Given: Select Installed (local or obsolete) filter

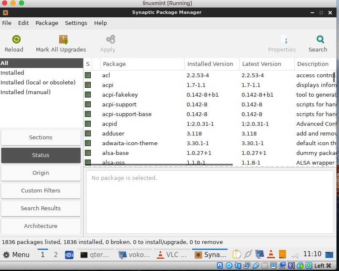Looking at the screenshot, I should [41, 83].
